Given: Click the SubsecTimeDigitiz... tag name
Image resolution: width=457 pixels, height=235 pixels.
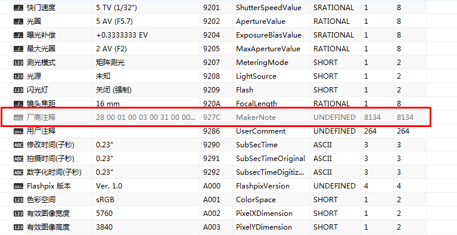Looking at the screenshot, I should (270, 172).
